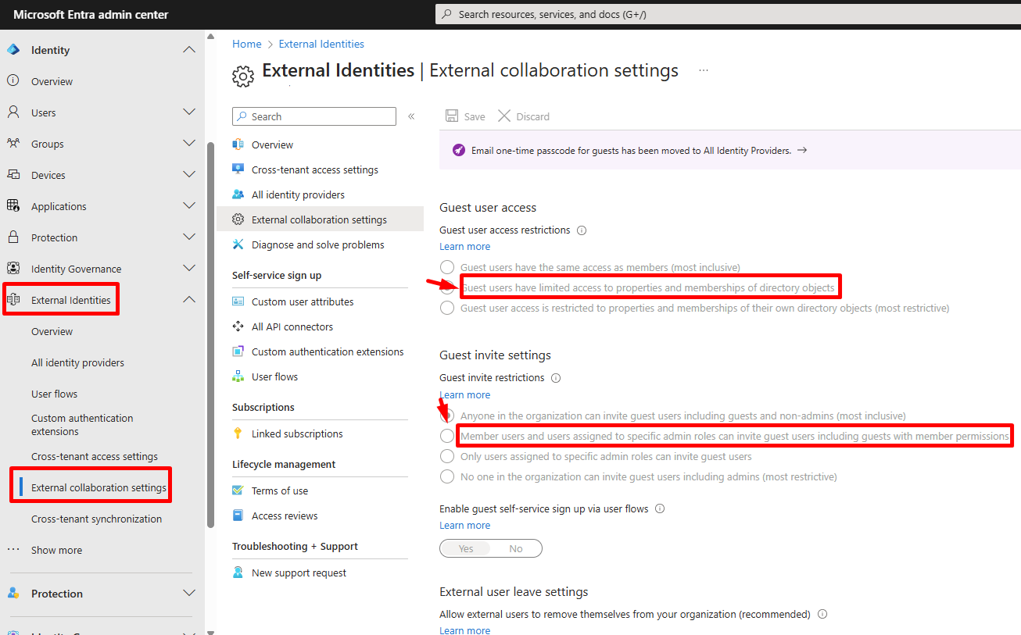
Task: Expand the Applications section chevron
Action: (x=189, y=205)
